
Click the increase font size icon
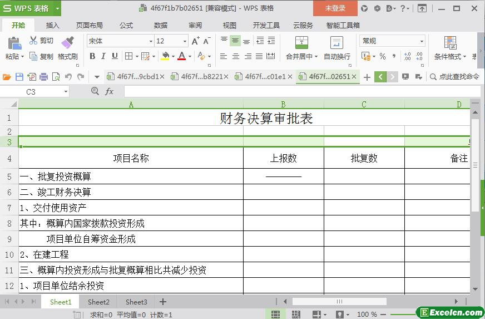195,41
